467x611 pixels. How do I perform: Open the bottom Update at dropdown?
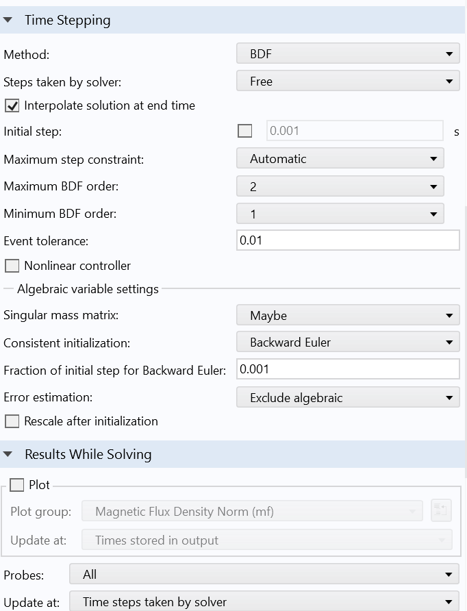coord(264,602)
